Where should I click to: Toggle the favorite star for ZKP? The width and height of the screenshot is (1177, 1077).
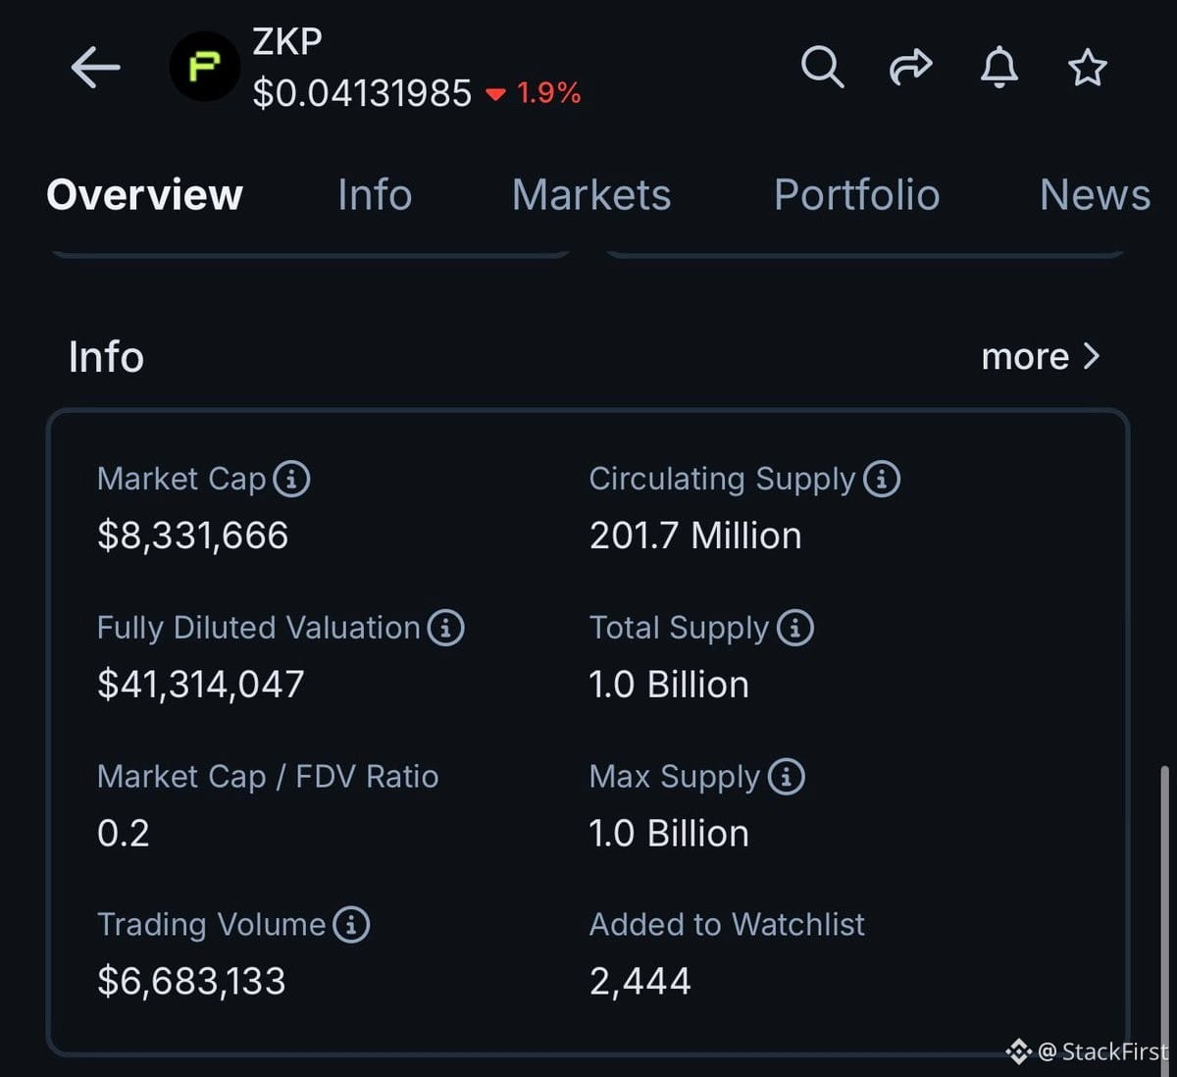click(x=1087, y=68)
